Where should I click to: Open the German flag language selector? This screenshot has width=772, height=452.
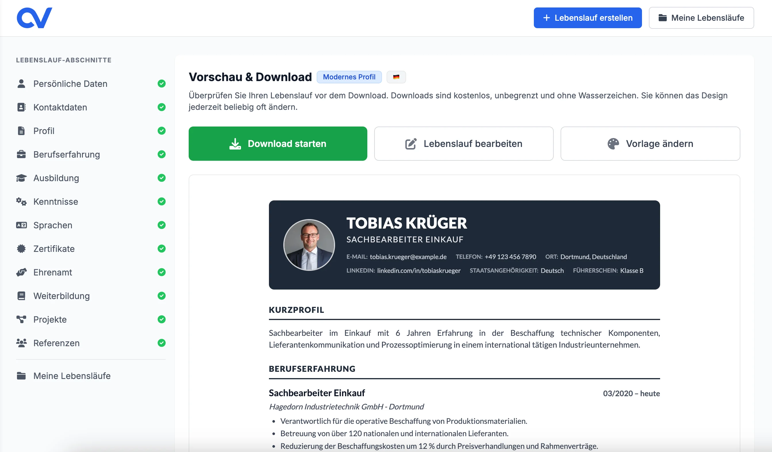pyautogui.click(x=396, y=77)
